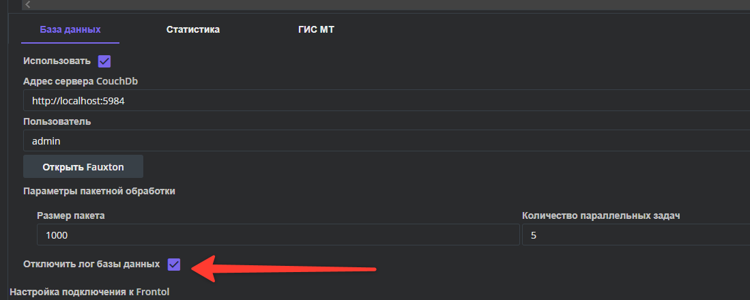Click the Размер пакета field with 1000

278,235
